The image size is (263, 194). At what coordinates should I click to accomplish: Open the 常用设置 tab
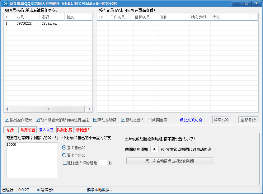point(28,130)
